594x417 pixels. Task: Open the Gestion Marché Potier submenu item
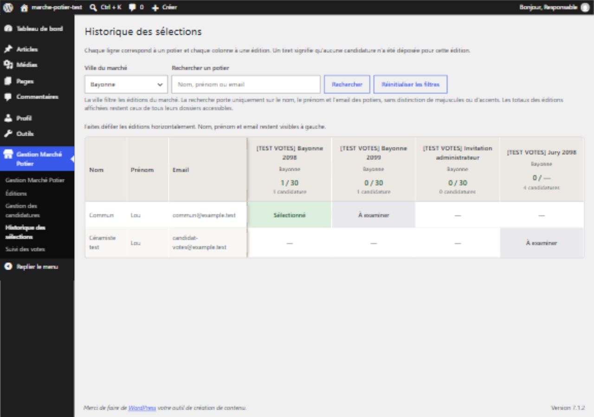coord(35,180)
